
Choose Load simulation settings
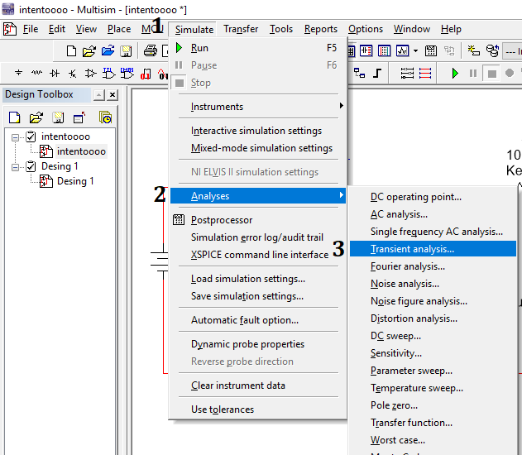coord(258,279)
